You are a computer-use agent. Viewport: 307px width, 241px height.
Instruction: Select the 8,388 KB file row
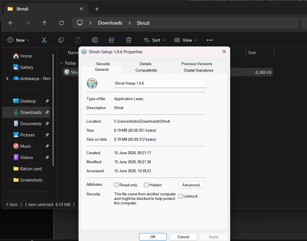click(252, 72)
